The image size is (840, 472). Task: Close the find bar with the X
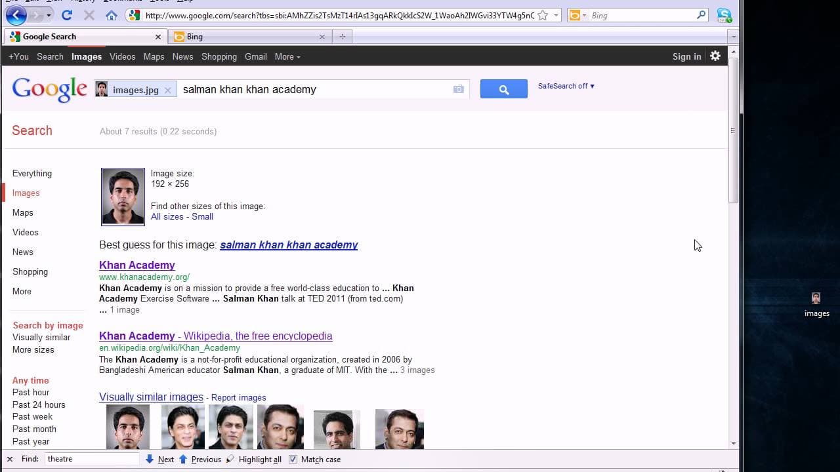click(9, 459)
